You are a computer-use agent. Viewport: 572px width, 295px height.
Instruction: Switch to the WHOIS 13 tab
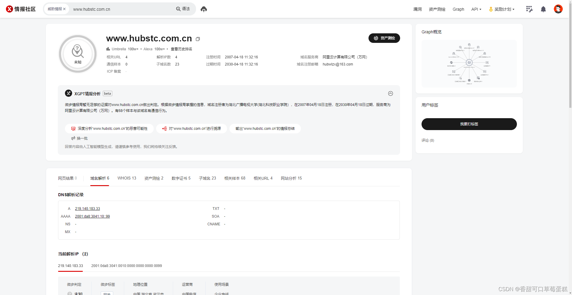127,178
